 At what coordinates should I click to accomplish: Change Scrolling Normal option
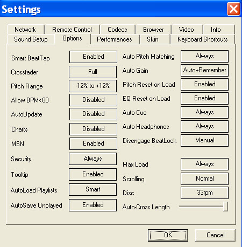click(204, 179)
